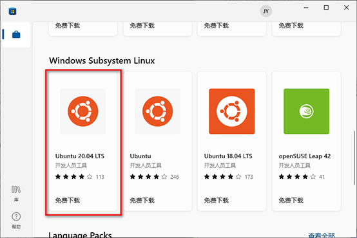
Task: Maximize the Store window
Action: (x=326, y=8)
